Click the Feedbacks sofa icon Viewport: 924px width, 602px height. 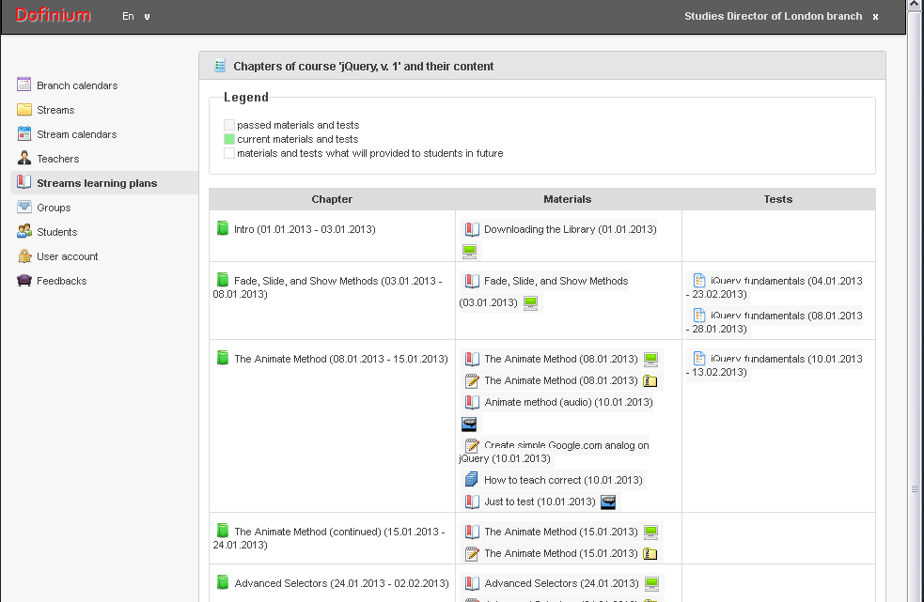[24, 281]
